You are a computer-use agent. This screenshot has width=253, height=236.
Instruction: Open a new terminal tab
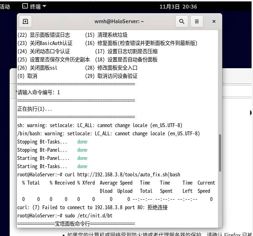[25, 21]
